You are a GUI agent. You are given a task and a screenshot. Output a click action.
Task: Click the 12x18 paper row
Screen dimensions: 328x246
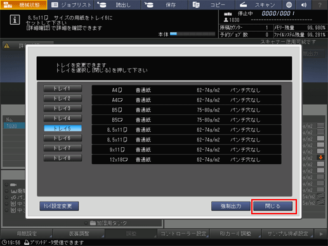tap(187, 160)
